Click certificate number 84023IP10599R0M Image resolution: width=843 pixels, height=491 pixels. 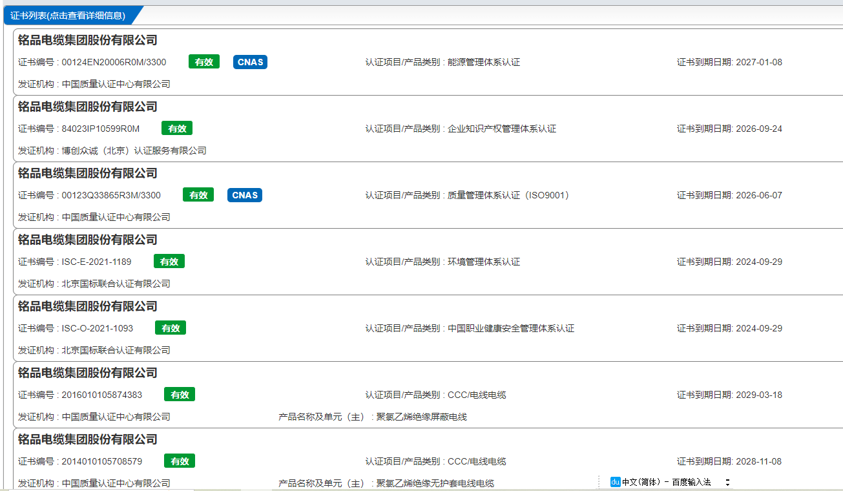100,129
